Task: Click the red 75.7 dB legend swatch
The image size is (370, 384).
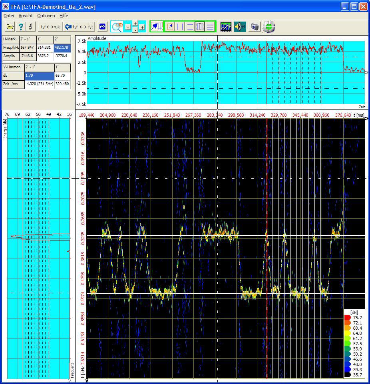Action: [x=347, y=318]
